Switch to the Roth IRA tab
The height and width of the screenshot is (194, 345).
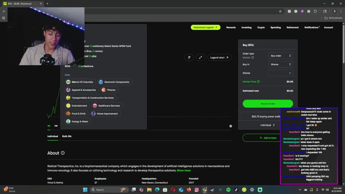[67, 136]
